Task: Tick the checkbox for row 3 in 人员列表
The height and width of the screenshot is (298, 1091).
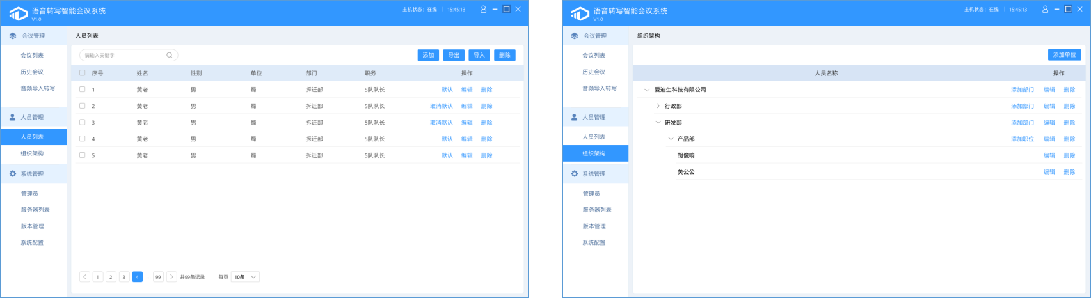Action: [82, 122]
